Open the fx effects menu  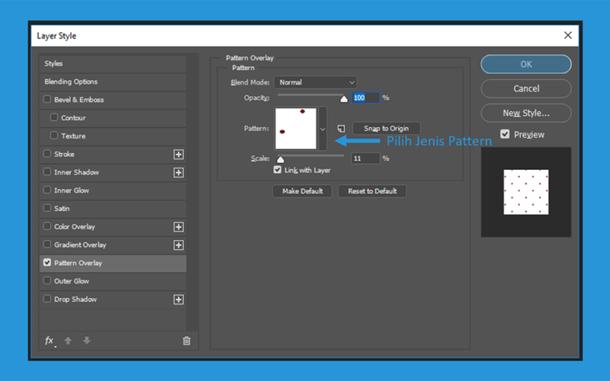(x=50, y=341)
